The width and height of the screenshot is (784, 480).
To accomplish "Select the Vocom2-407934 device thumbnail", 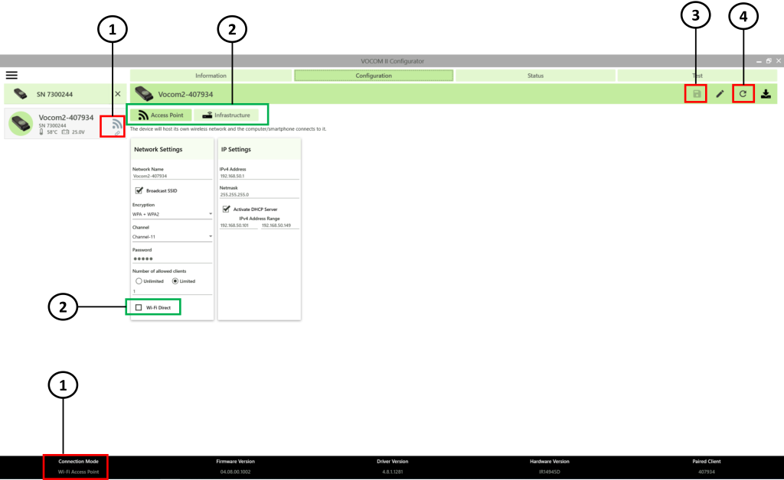I will [x=21, y=123].
